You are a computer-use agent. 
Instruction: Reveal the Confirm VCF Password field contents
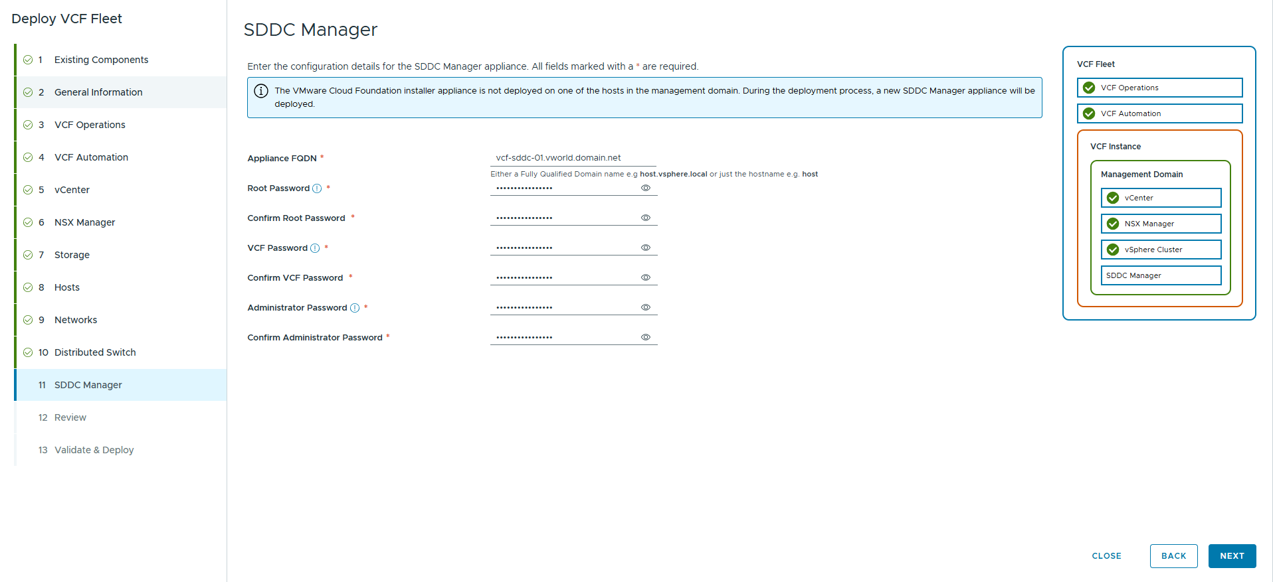click(x=645, y=278)
